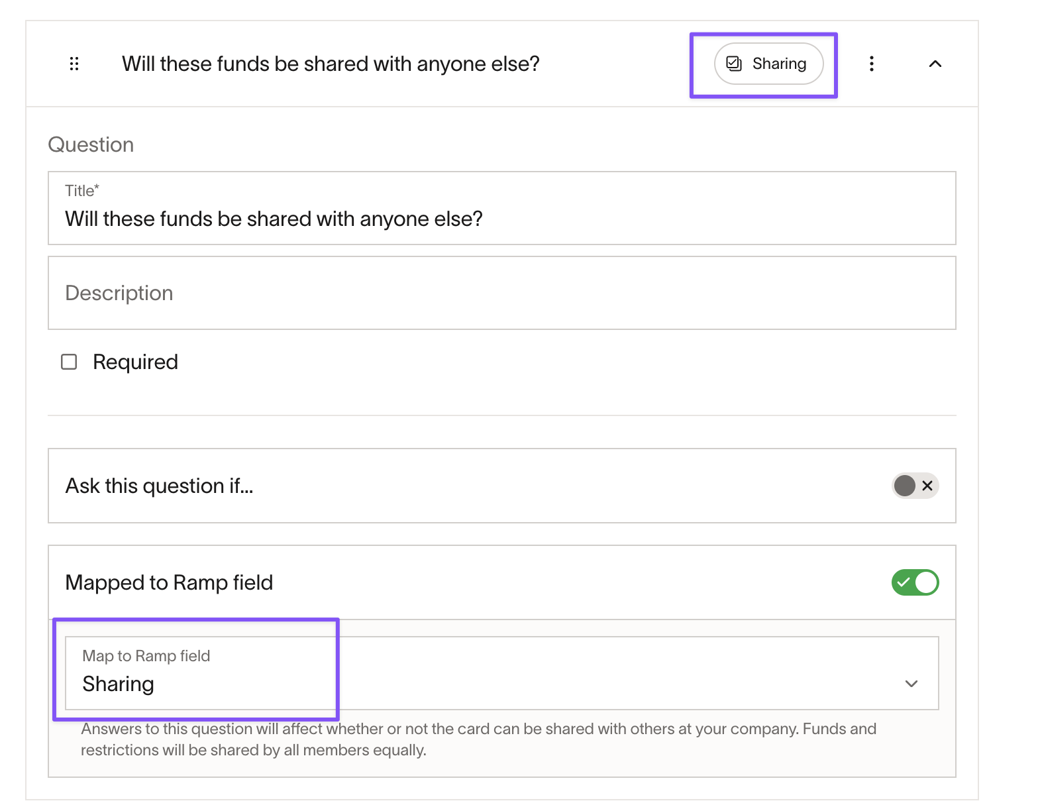Check the Required checkbox
The width and height of the screenshot is (1040, 807).
(69, 362)
